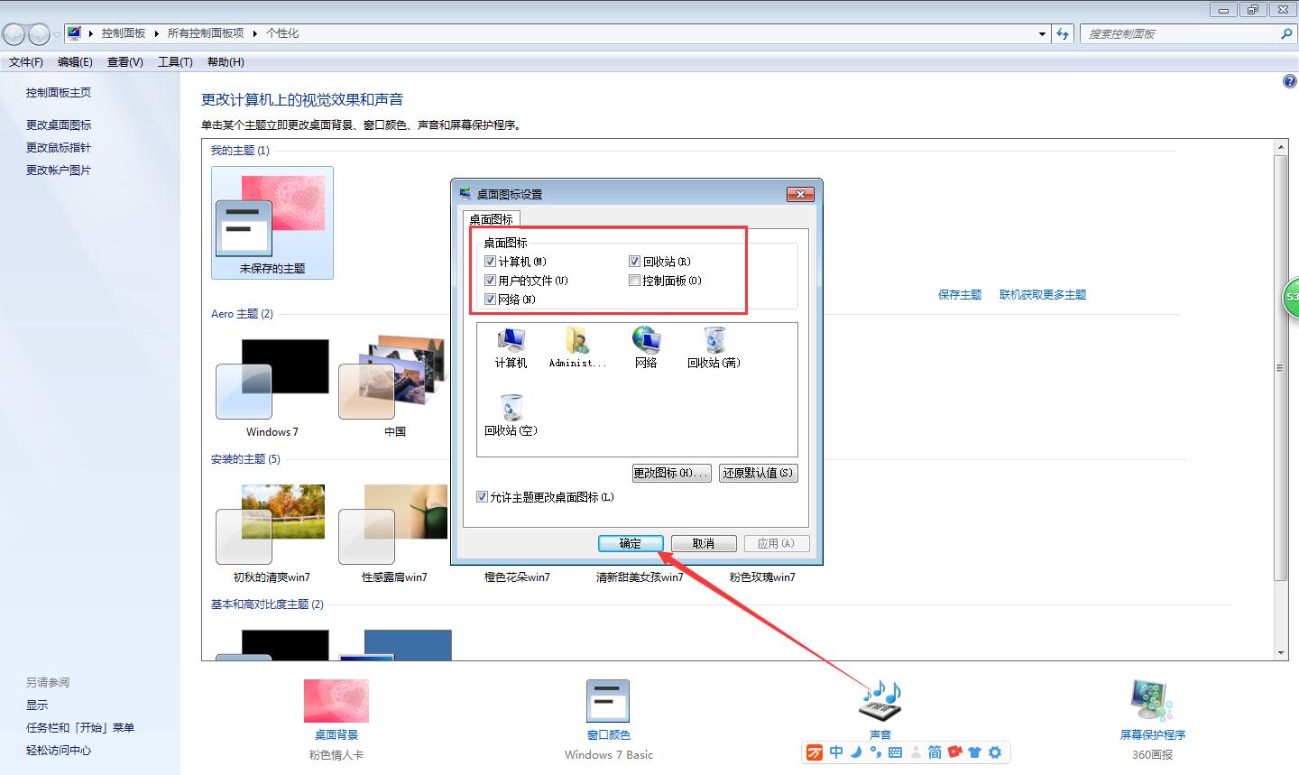Click the 更改图标(H)... button
This screenshot has height=775, width=1299.
pos(672,473)
